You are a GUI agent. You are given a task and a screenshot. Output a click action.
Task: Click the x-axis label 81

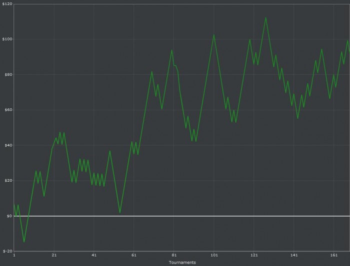pyautogui.click(x=174, y=255)
